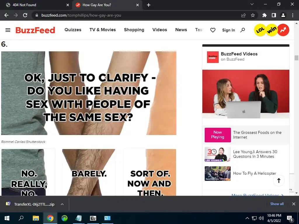Screen dimensions: 299x224
Task: Choose the 'No. Really, No.' answer
Action: click(28, 172)
